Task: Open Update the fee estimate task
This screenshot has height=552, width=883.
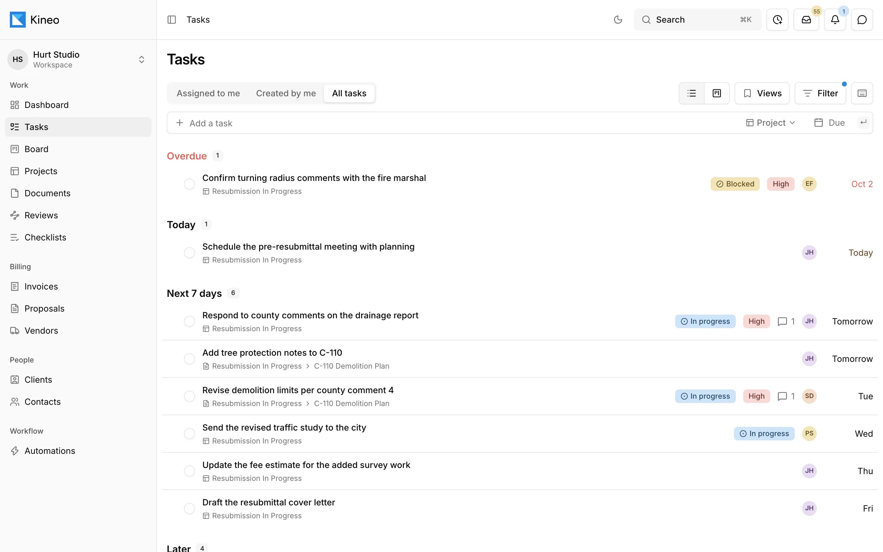Action: tap(306, 465)
